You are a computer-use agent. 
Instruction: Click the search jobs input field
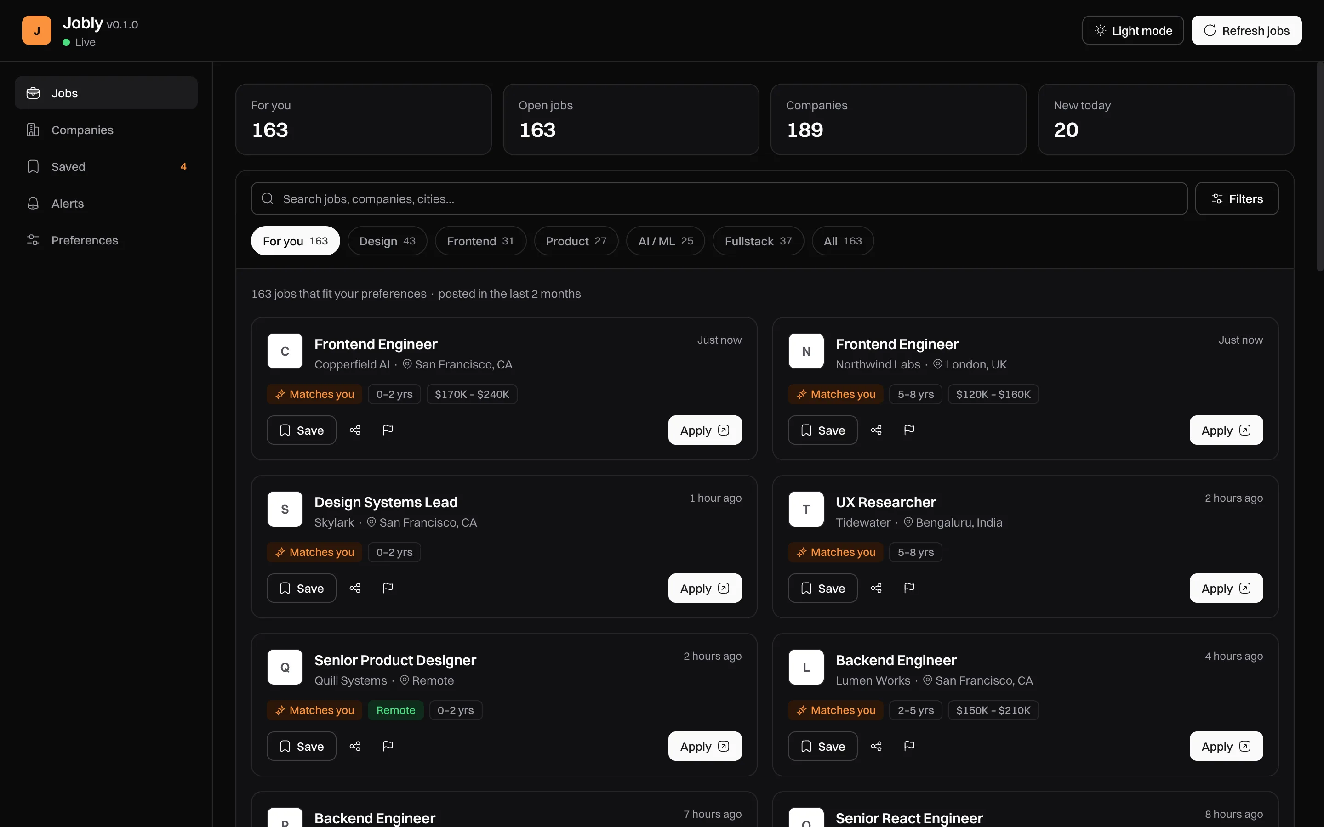[719, 199]
